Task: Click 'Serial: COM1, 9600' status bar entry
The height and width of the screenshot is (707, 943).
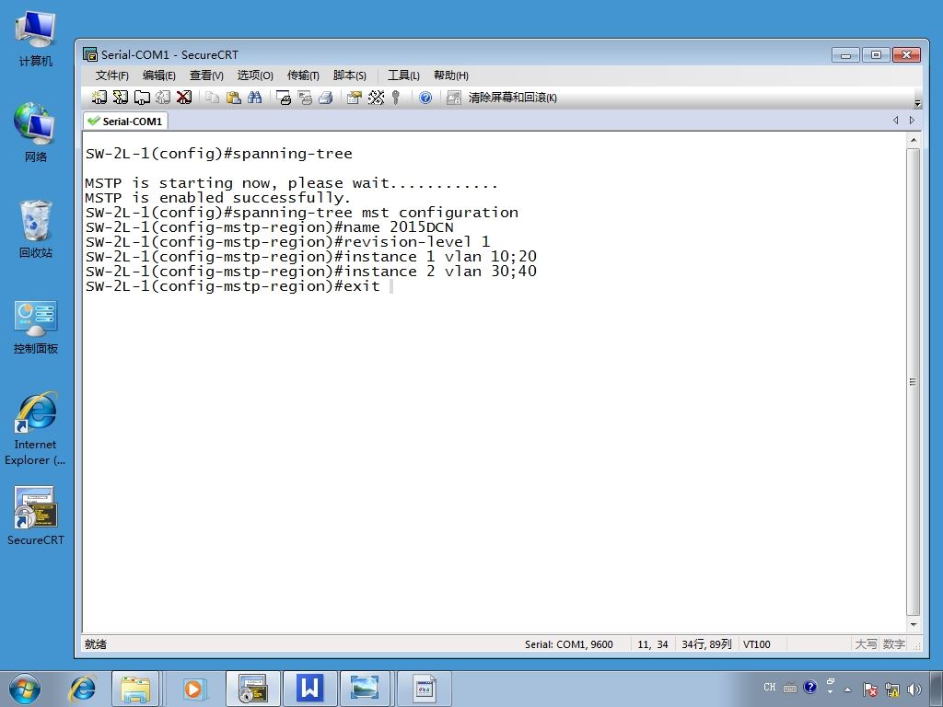Action: tap(569, 644)
